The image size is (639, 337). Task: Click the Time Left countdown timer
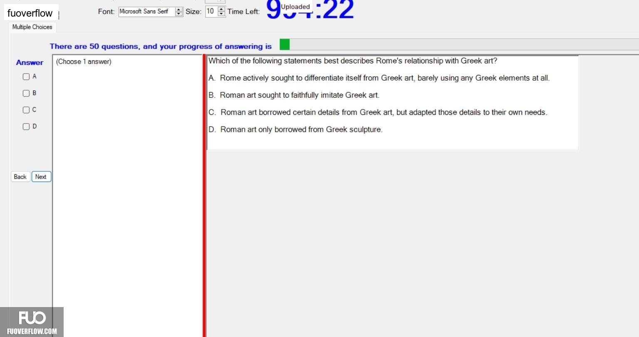click(310, 9)
